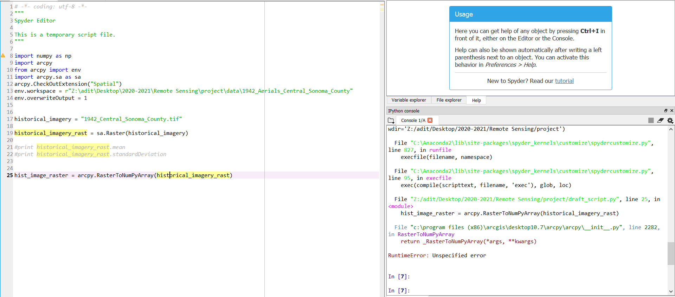Click the IPython console scrollbar thumb

pyautogui.click(x=671, y=253)
